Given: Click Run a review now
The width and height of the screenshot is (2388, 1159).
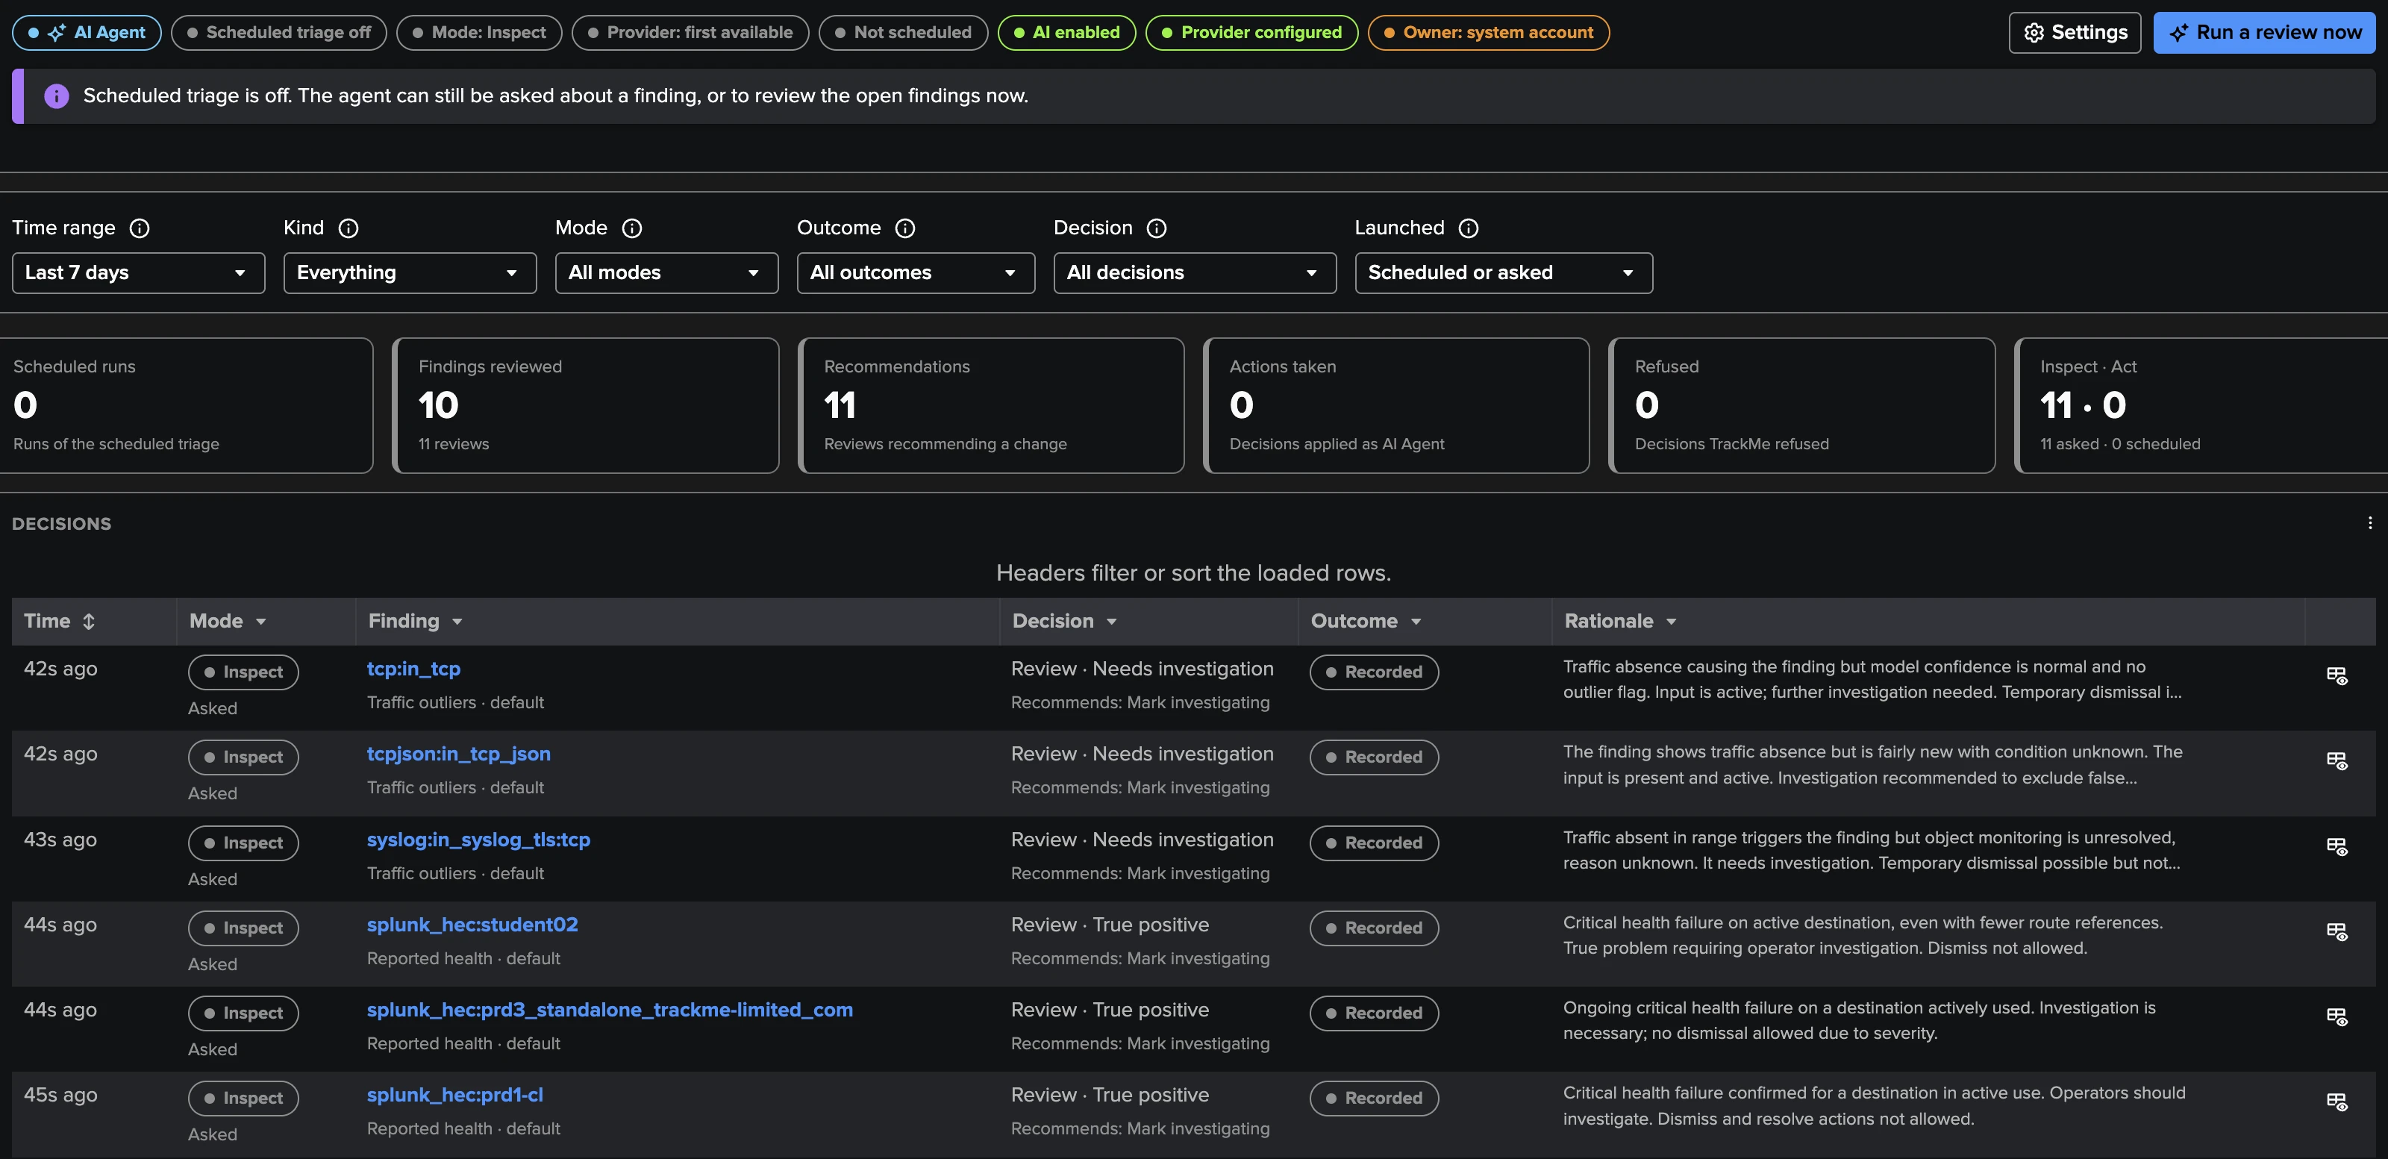Looking at the screenshot, I should [x=2265, y=32].
